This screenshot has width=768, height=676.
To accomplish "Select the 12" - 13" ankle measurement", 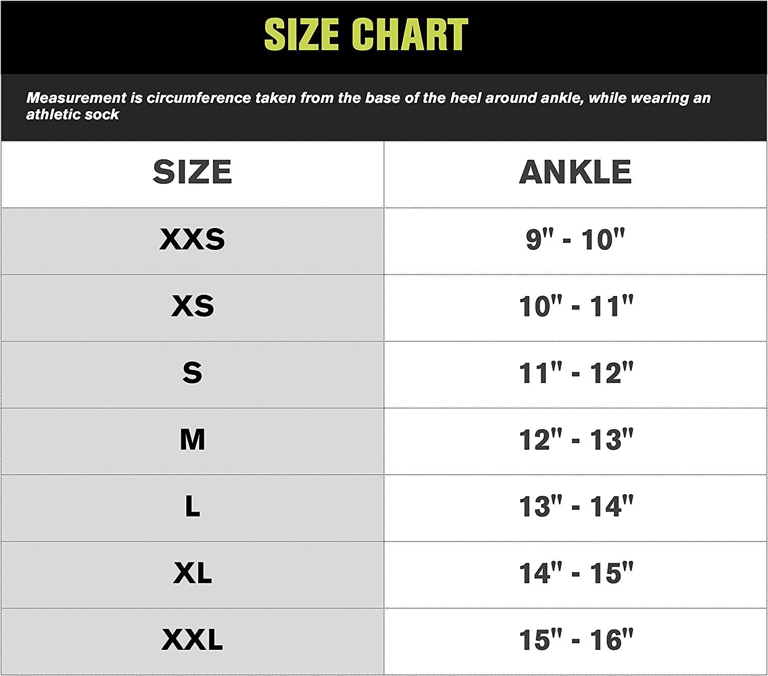I will tap(575, 439).
